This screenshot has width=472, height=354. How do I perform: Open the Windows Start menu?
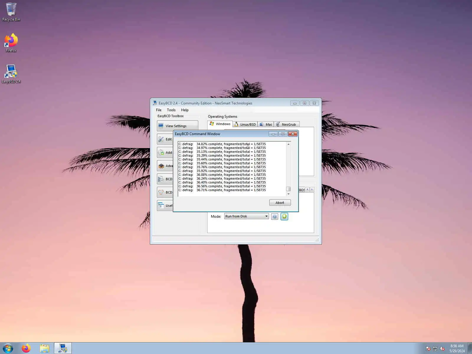click(x=8, y=348)
